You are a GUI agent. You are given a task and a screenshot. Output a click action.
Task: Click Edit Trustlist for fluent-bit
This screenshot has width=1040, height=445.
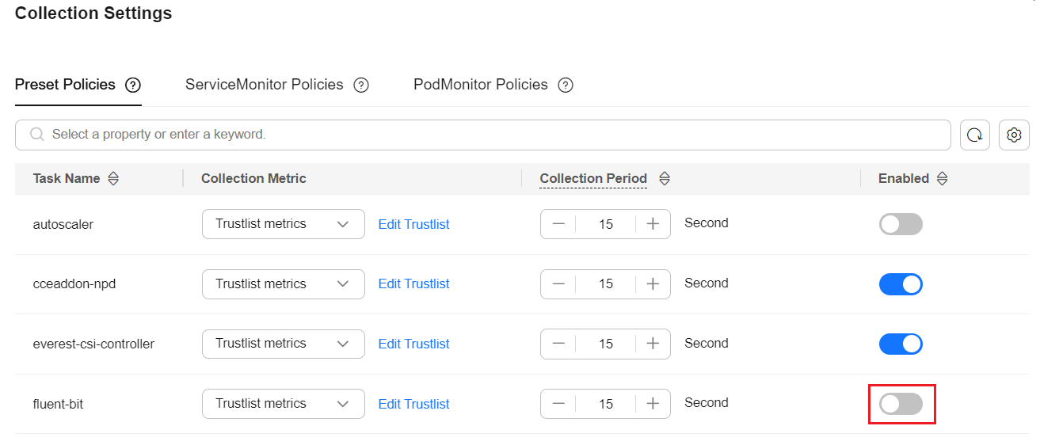(x=413, y=404)
